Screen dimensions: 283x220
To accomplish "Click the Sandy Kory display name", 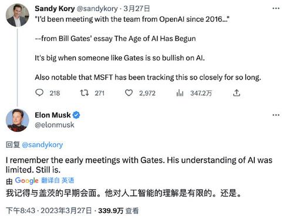I will tap(55, 9).
